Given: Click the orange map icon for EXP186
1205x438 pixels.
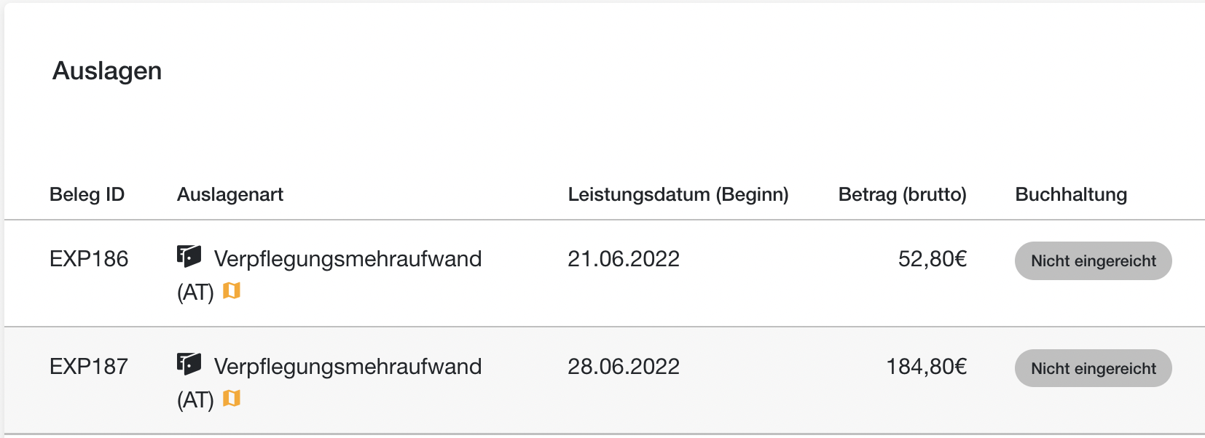Looking at the screenshot, I should tap(232, 291).
